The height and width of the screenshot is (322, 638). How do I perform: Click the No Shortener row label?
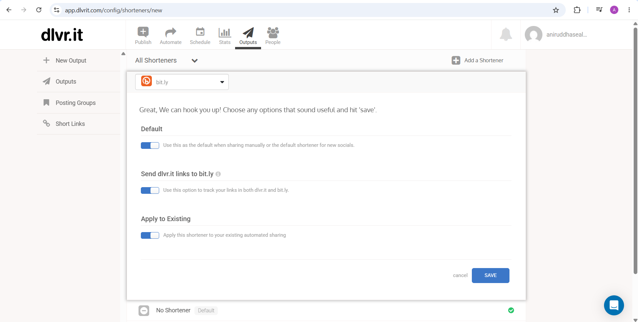pyautogui.click(x=173, y=310)
